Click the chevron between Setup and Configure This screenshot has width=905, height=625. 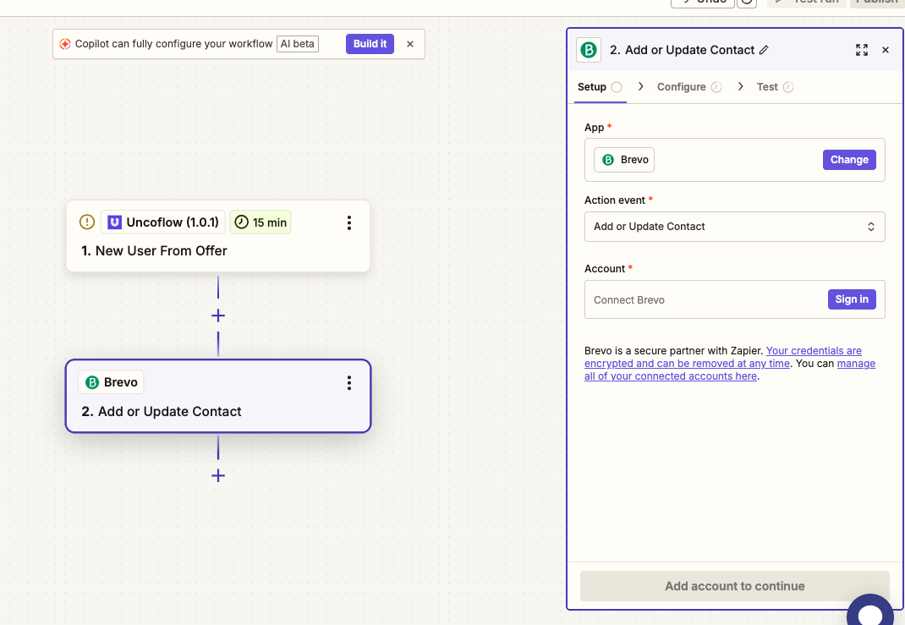[x=640, y=86]
